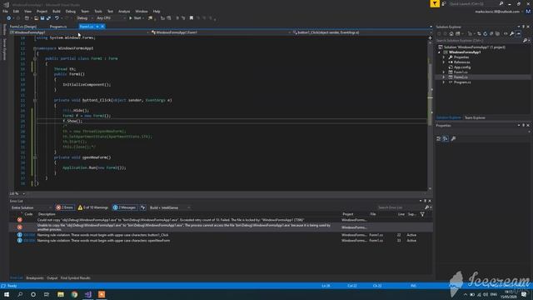Open the Debug configuration dropdown
The width and height of the screenshot is (533, 300).
click(x=85, y=18)
